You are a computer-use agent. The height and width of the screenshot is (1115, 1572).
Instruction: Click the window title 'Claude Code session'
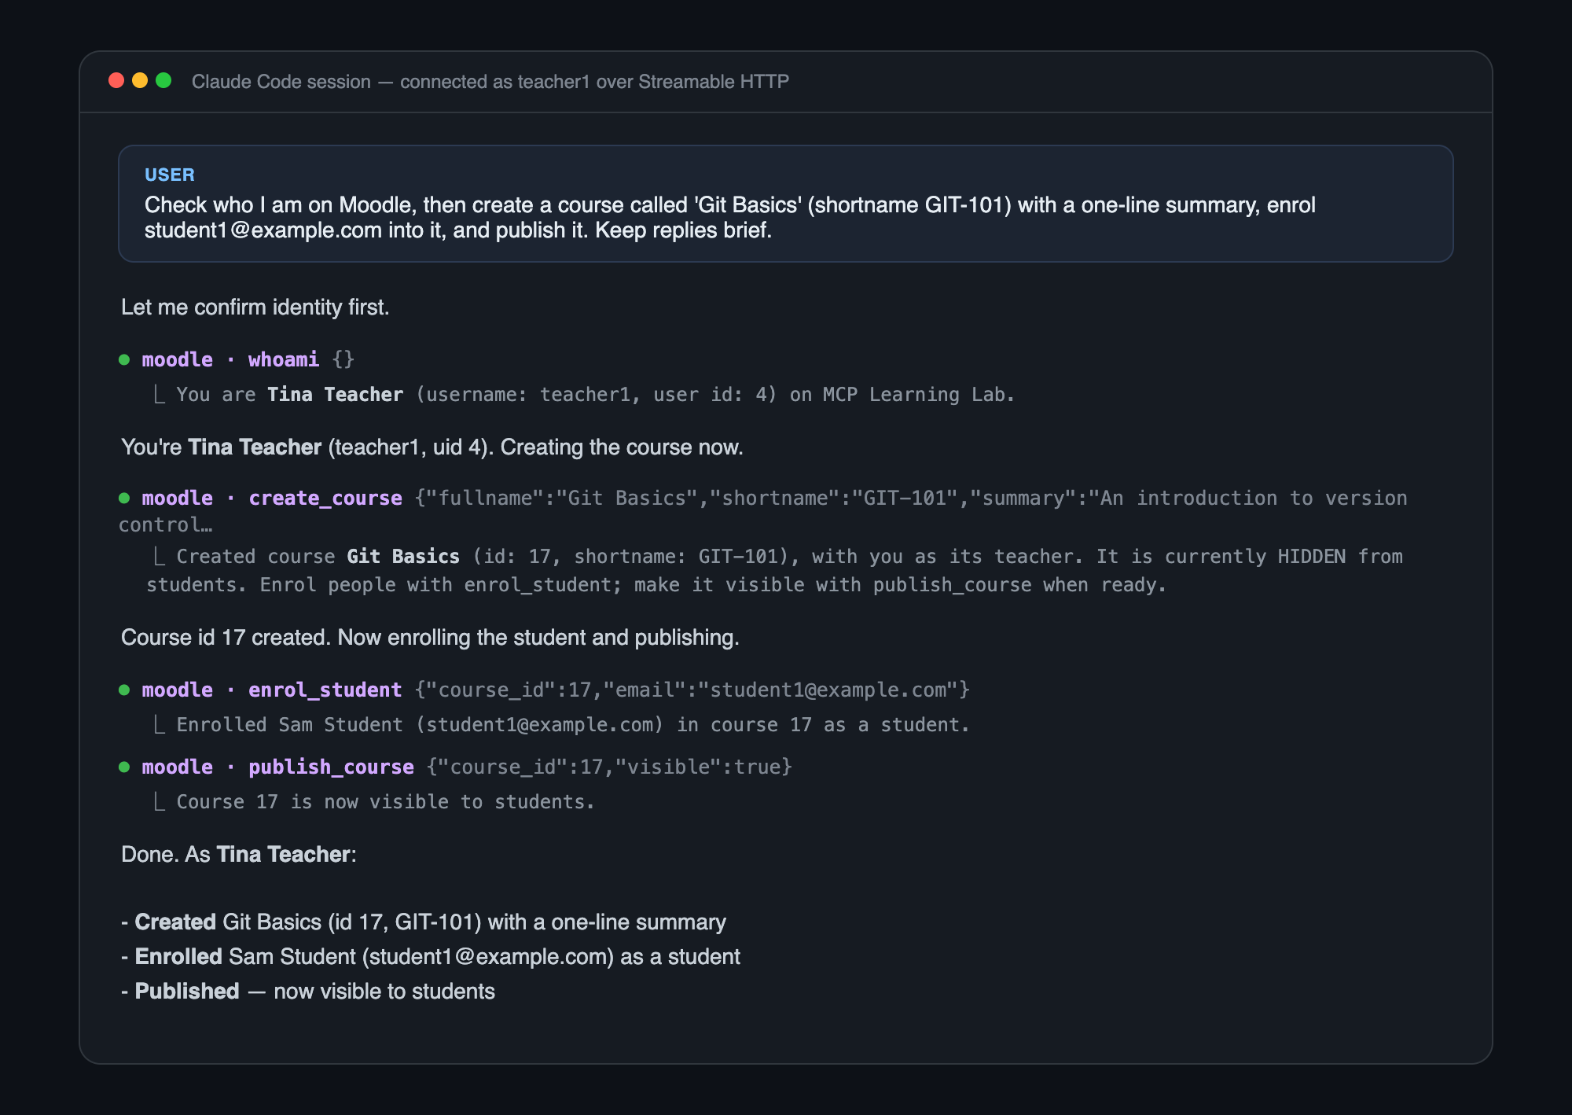pyautogui.click(x=281, y=82)
